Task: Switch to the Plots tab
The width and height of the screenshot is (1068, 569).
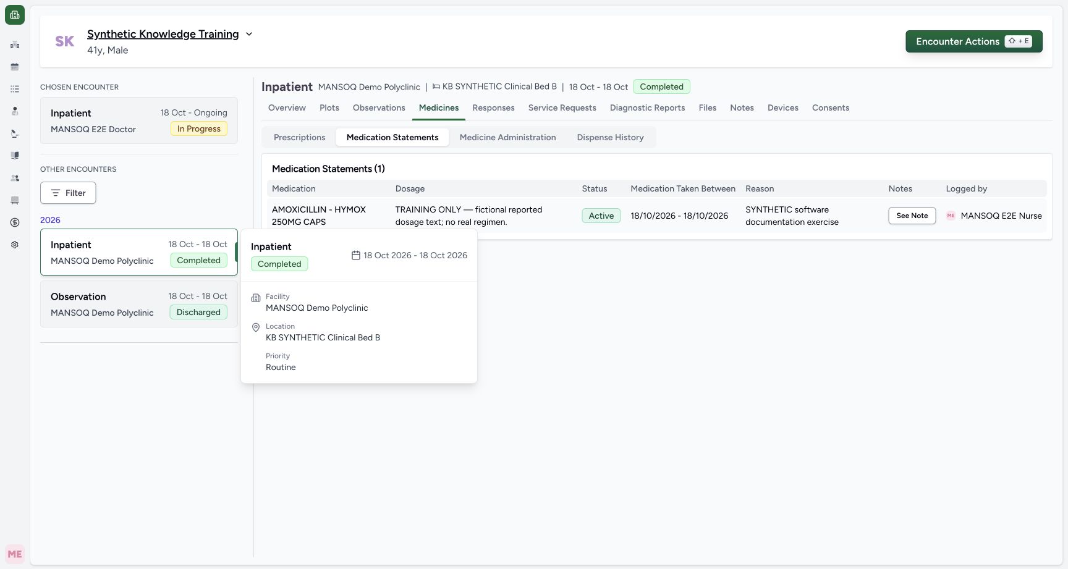Action: [x=329, y=107]
